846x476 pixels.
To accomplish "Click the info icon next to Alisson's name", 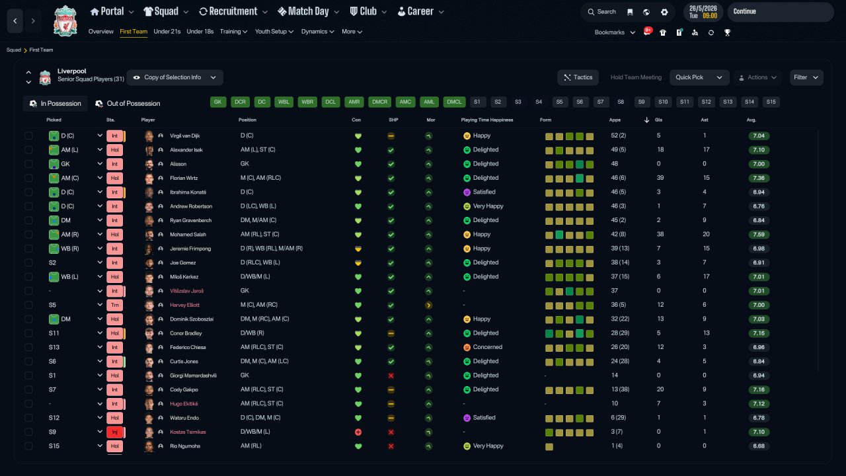I will [161, 164].
